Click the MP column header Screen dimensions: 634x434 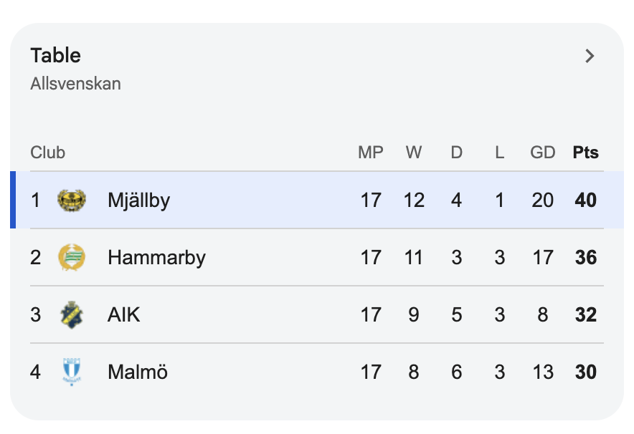pyautogui.click(x=370, y=153)
